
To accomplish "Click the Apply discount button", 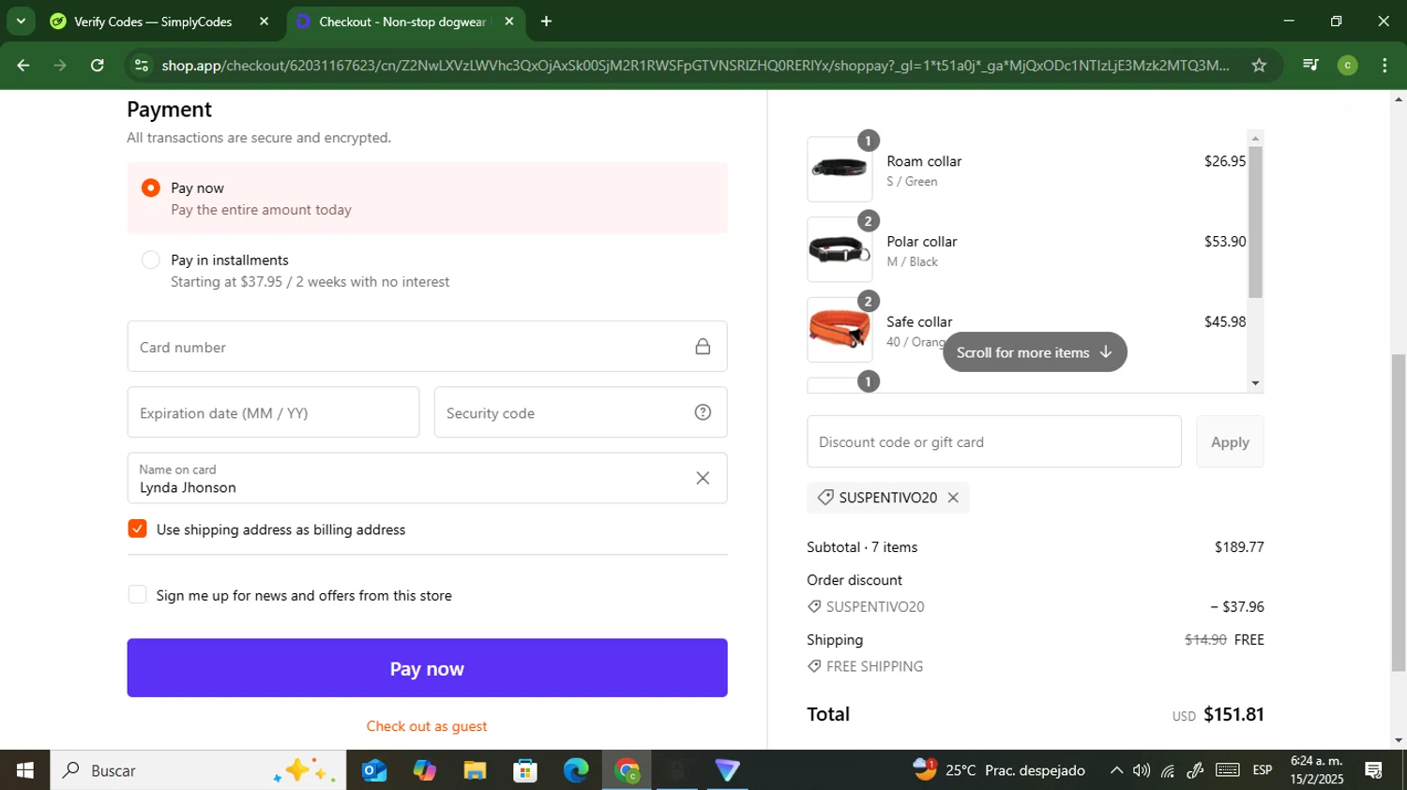I will pyautogui.click(x=1230, y=441).
